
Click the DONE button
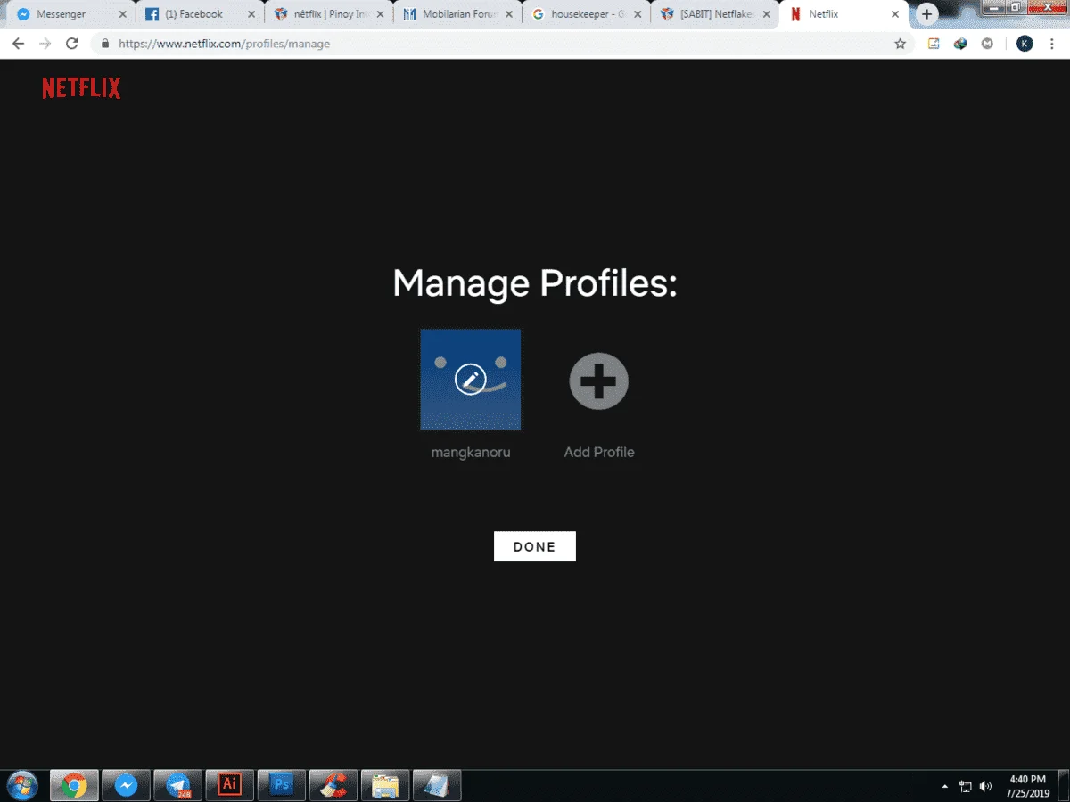535,546
